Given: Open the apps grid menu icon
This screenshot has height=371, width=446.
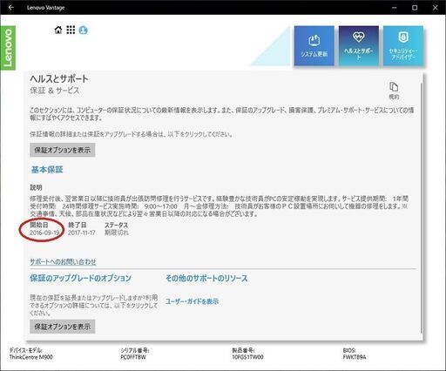Looking at the screenshot, I should coord(71,30).
